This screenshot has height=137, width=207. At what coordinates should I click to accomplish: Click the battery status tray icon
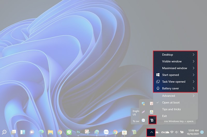pyautogui.click(x=182, y=132)
